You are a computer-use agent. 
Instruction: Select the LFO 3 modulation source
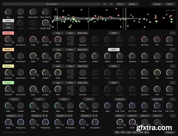coord(64,99)
